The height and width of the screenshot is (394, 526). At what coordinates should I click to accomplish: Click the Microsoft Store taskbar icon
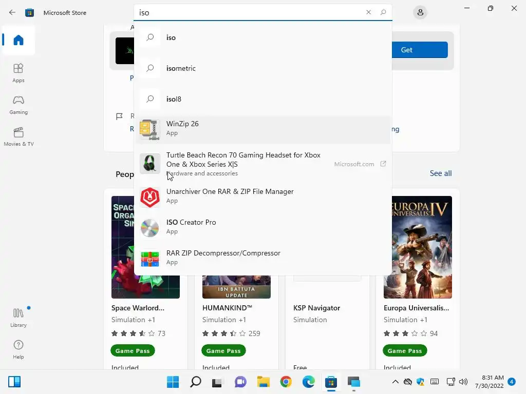click(331, 382)
